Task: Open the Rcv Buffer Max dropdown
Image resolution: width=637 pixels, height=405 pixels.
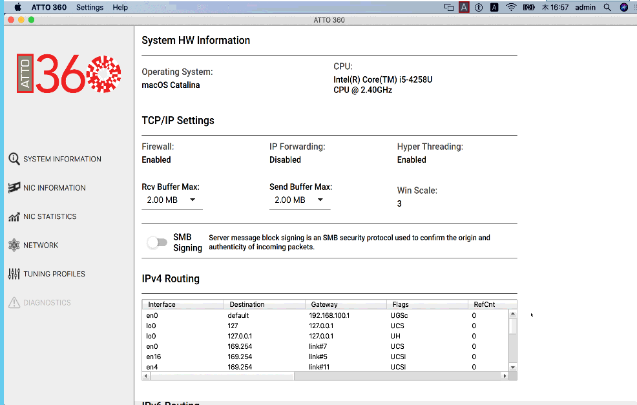Action: click(x=172, y=200)
